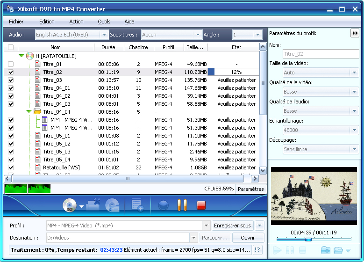The image size is (364, 262).
Task: Click the preview pause button
Action: pos(290,250)
